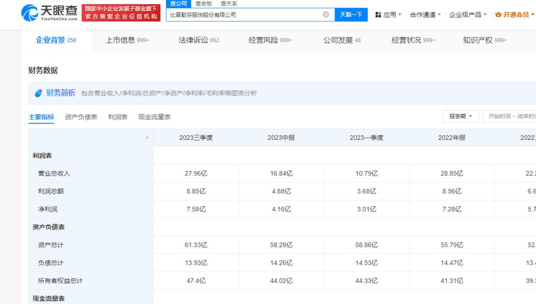
Task: Click the 开通会员 crown icon
Action: 498,15
